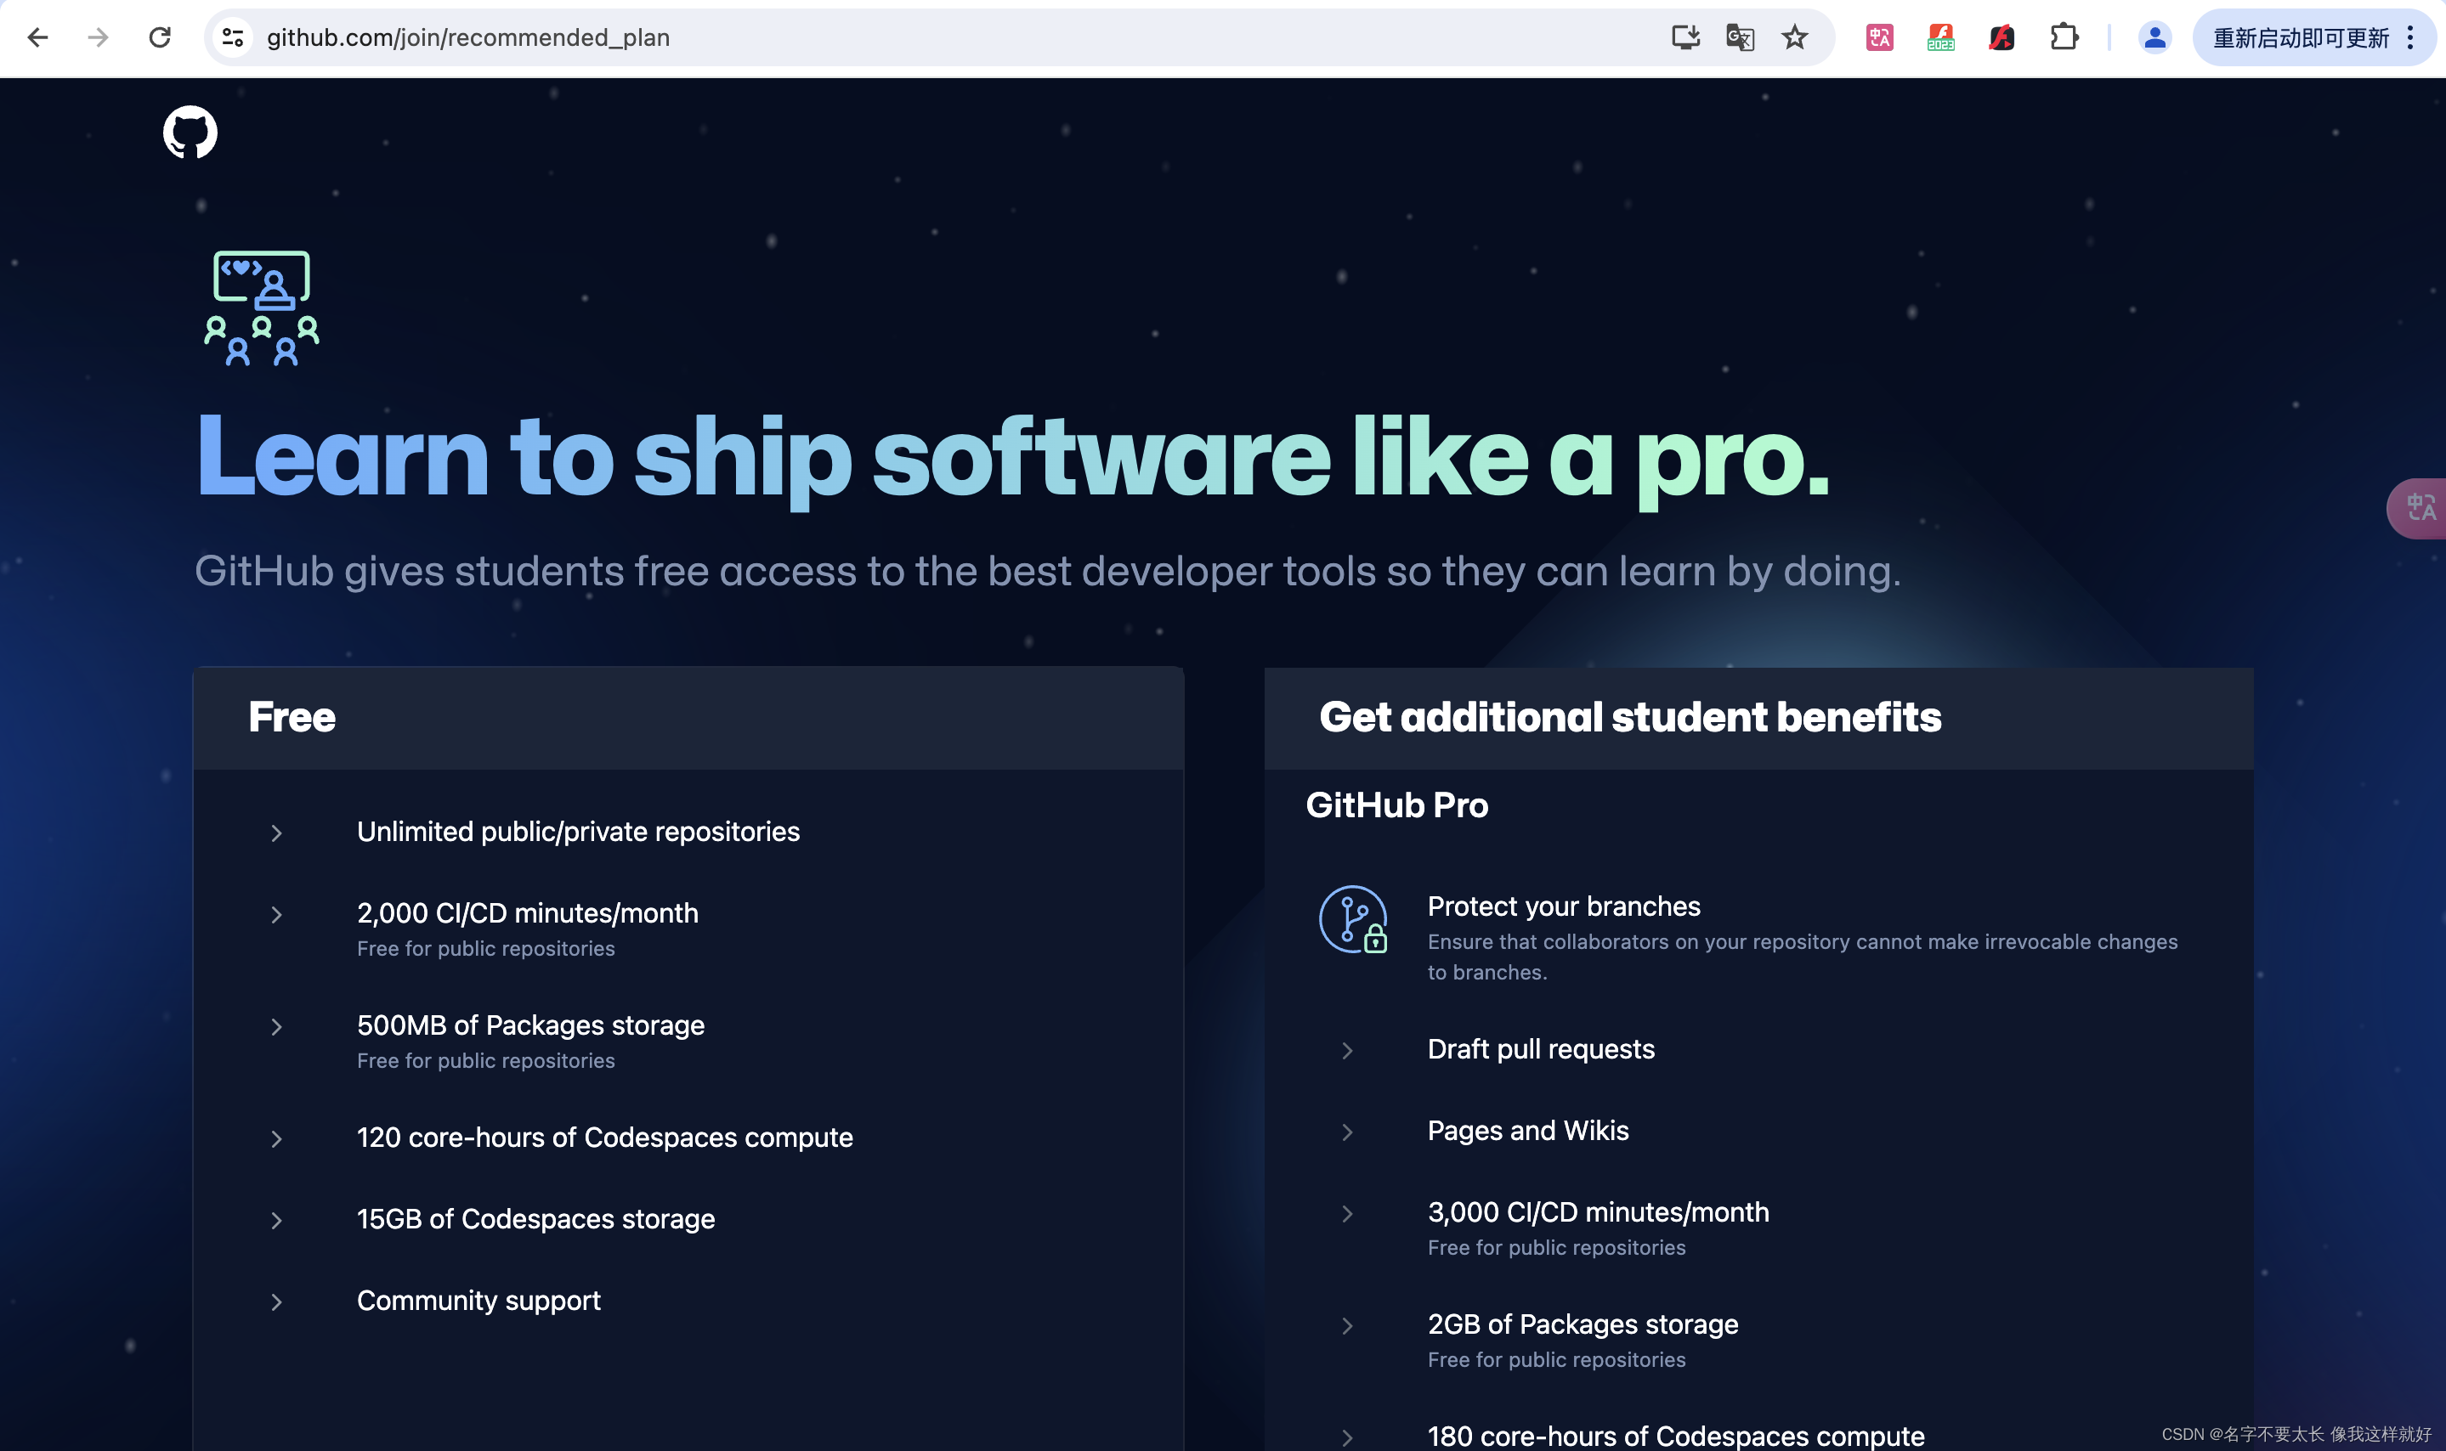The image size is (2446, 1451).
Task: Bookmark this page with the star icon
Action: [1795, 37]
